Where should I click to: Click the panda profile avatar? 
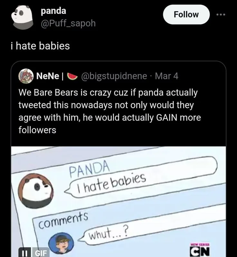pyautogui.click(x=21, y=16)
